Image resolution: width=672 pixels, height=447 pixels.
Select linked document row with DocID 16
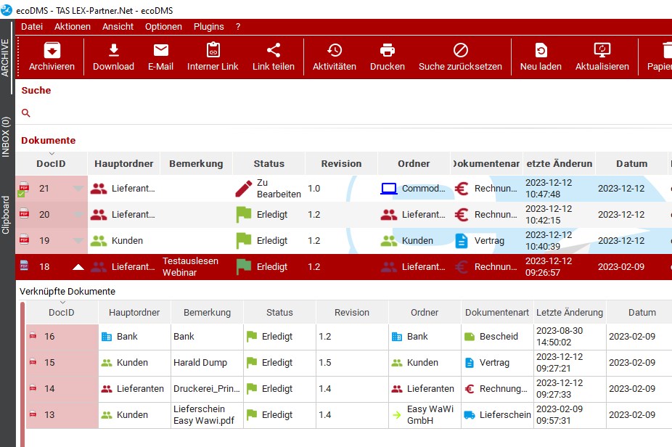pyautogui.click(x=348, y=337)
